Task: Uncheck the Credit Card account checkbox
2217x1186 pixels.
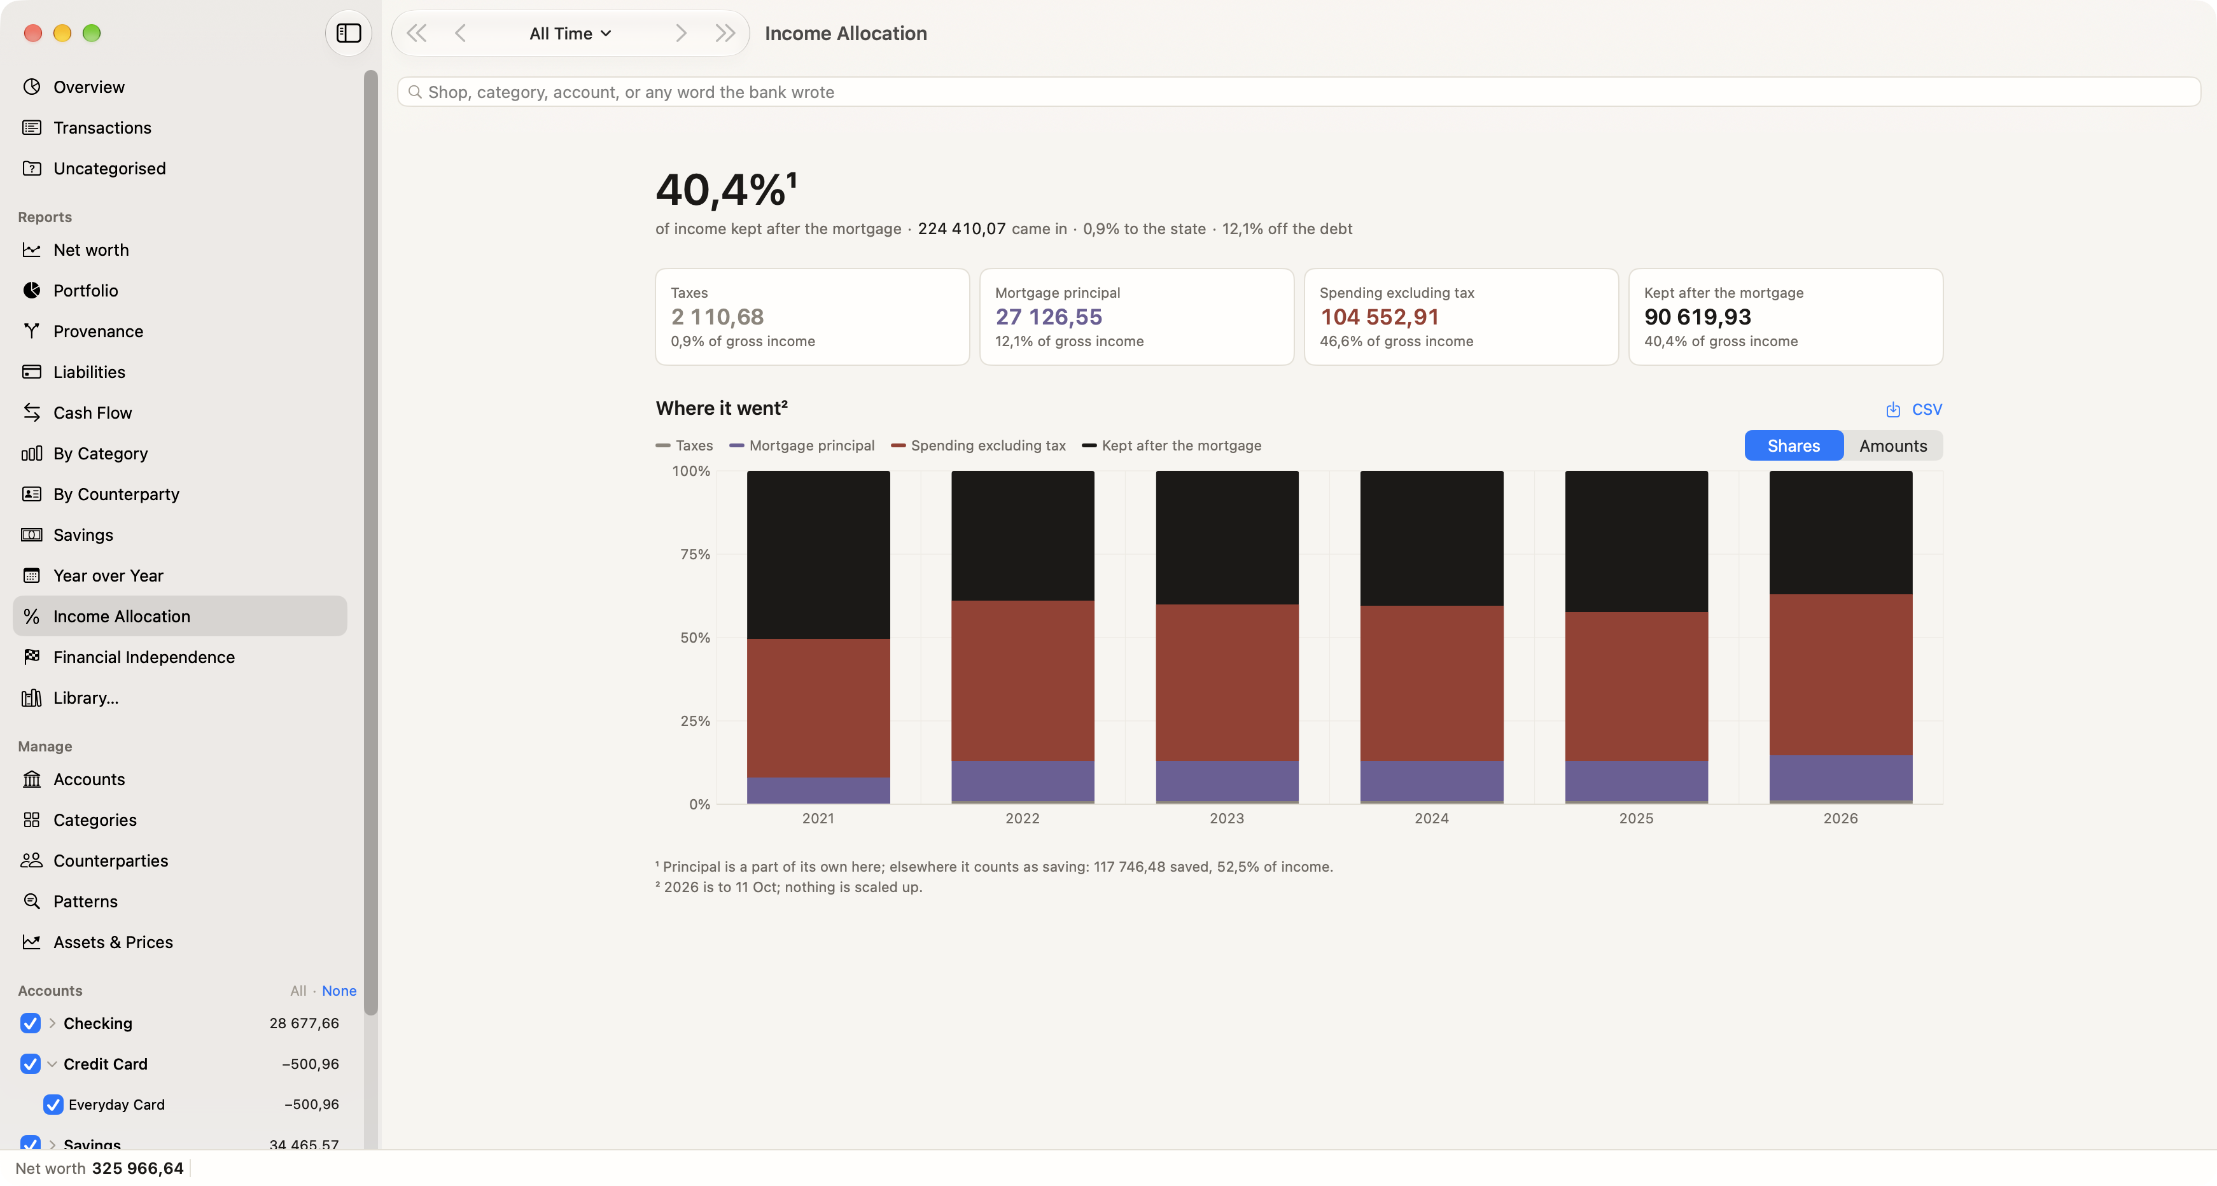Action: [30, 1064]
